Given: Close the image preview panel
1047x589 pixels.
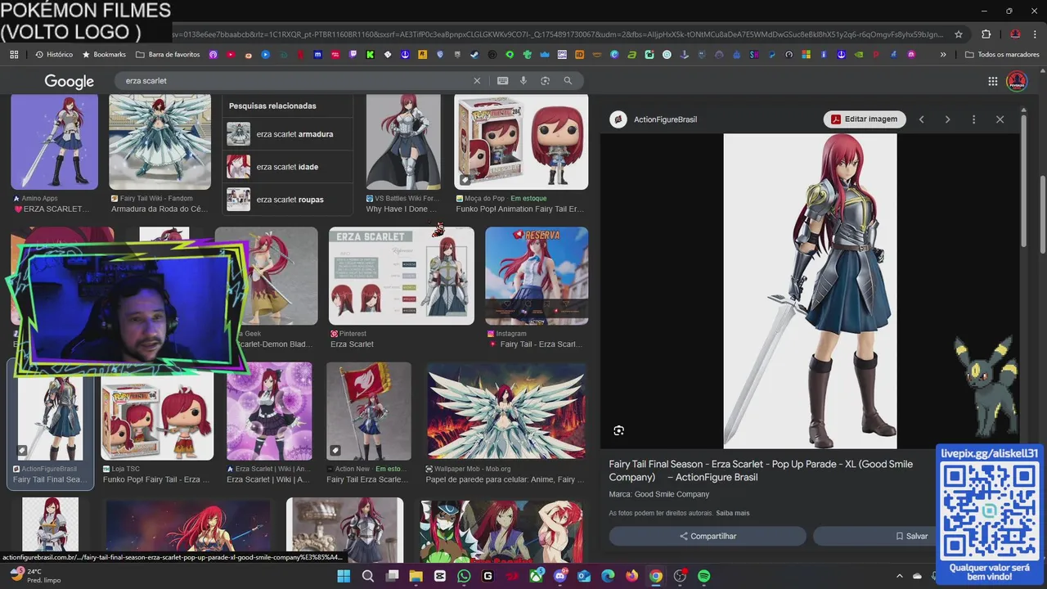Looking at the screenshot, I should click(x=1000, y=119).
